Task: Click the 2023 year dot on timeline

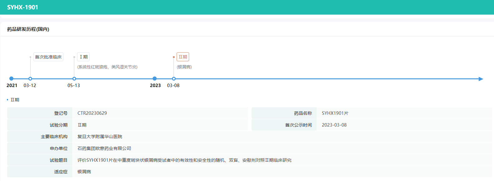Action: [x=154, y=79]
